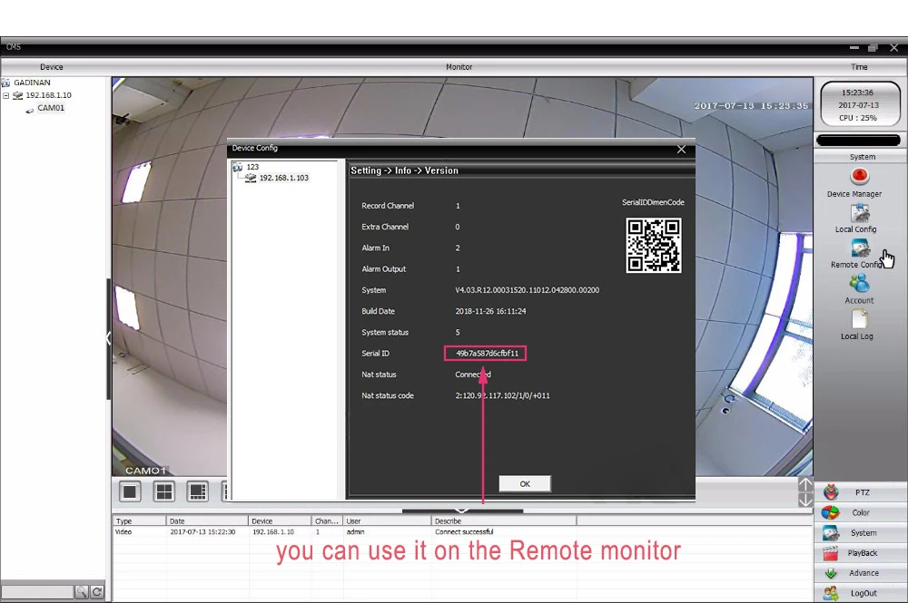Sort log by the Type column header

(x=140, y=520)
